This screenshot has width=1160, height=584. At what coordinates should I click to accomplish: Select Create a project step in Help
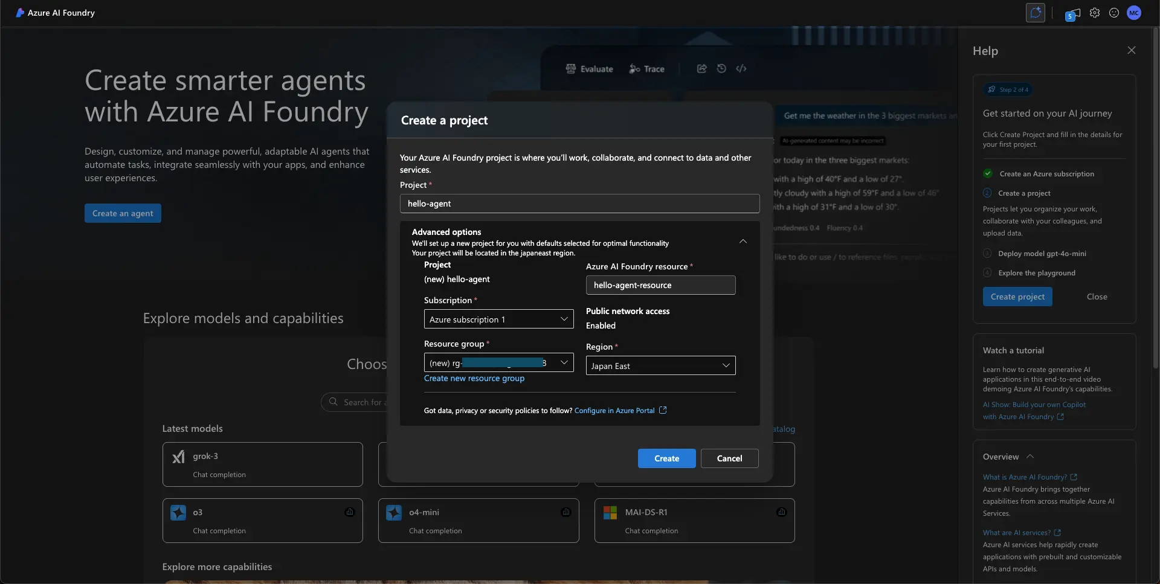point(1024,193)
